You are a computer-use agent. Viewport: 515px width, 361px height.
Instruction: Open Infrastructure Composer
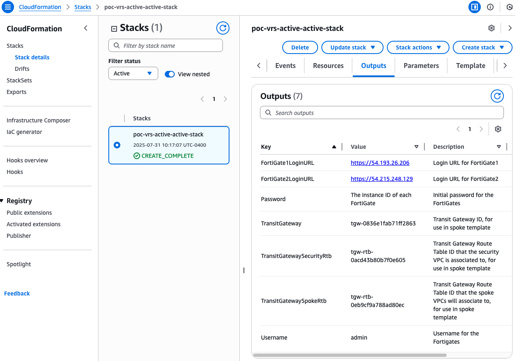(x=38, y=120)
